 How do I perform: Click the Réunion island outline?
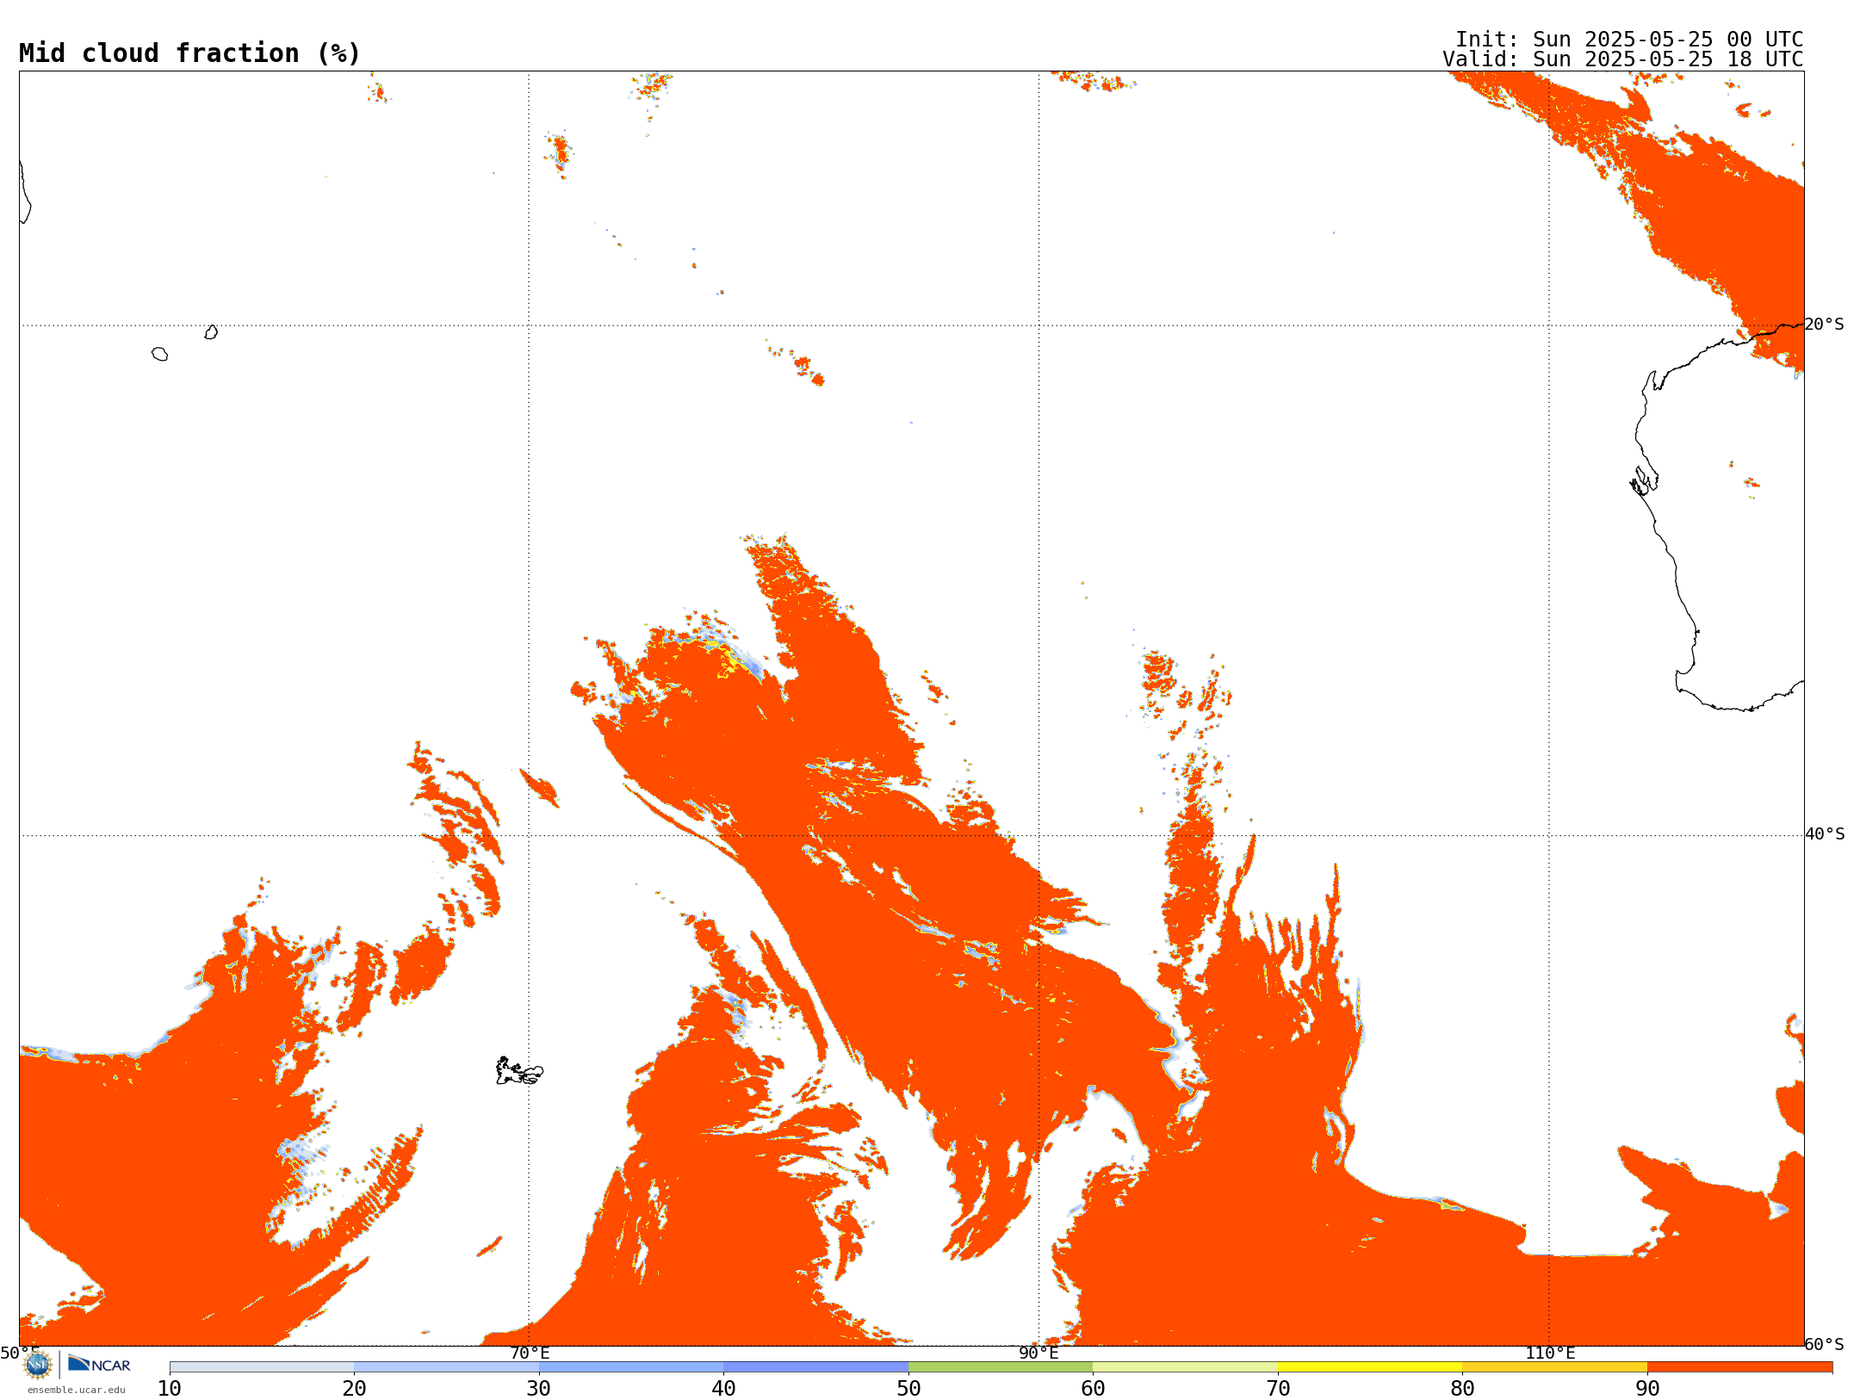(159, 354)
